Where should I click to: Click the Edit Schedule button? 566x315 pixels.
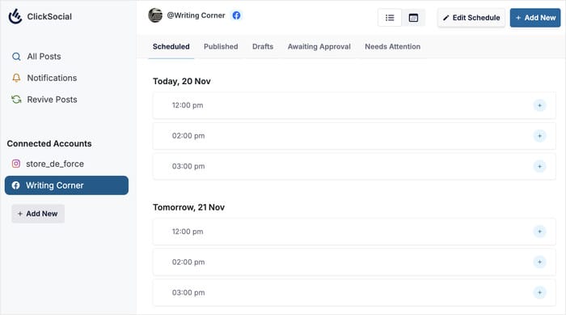[471, 18]
